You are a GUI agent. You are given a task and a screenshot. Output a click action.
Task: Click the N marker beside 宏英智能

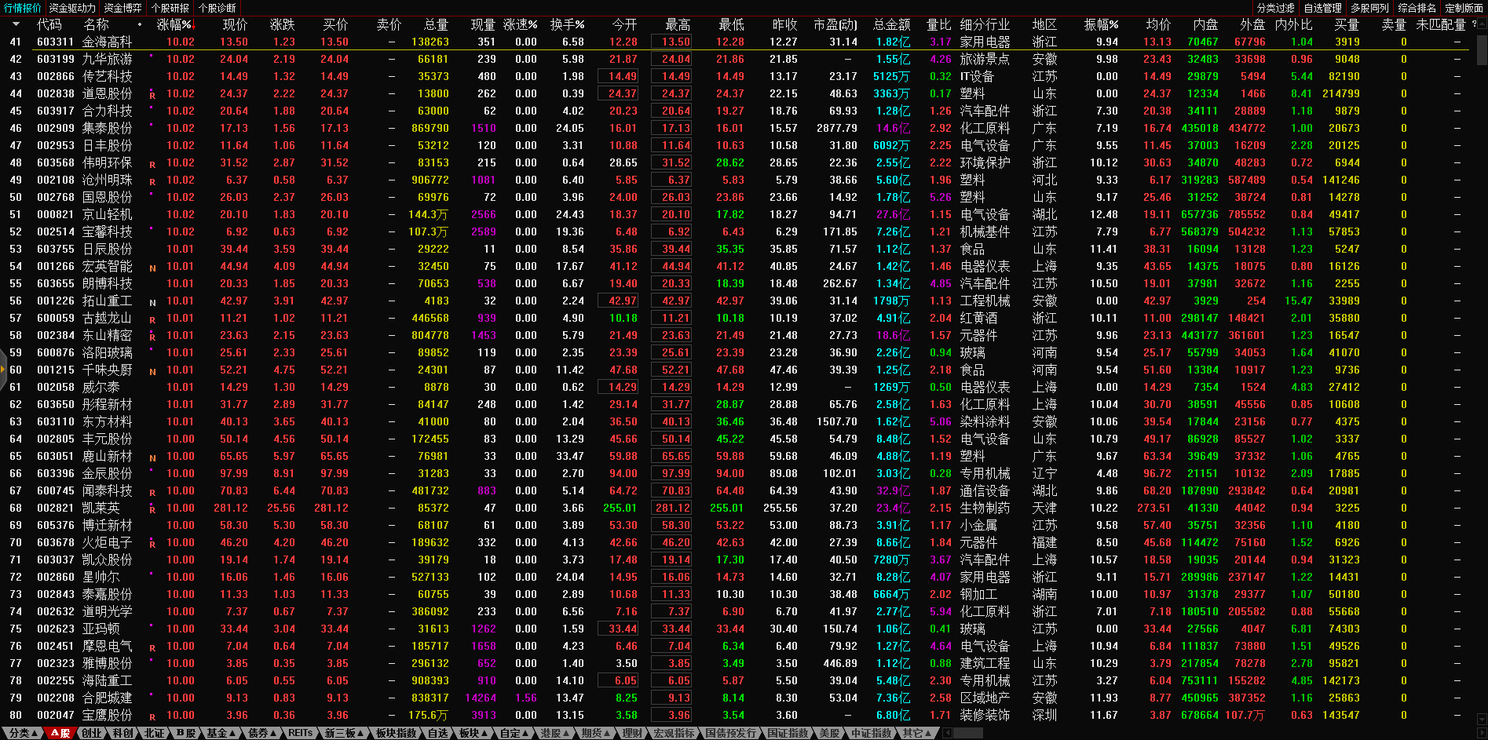[152, 268]
